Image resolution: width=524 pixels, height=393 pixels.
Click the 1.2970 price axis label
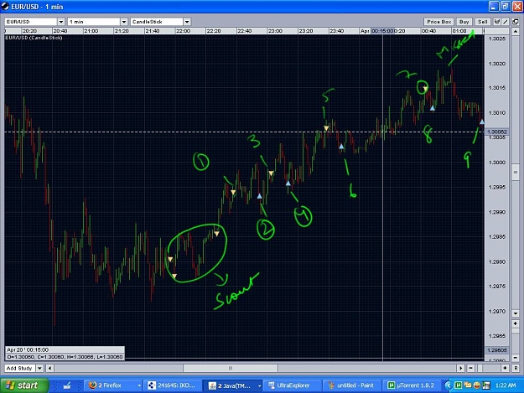coord(497,311)
